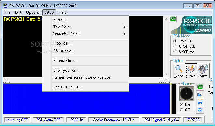
Task: Click the green pause icon above logo
Action: click(x=173, y=19)
